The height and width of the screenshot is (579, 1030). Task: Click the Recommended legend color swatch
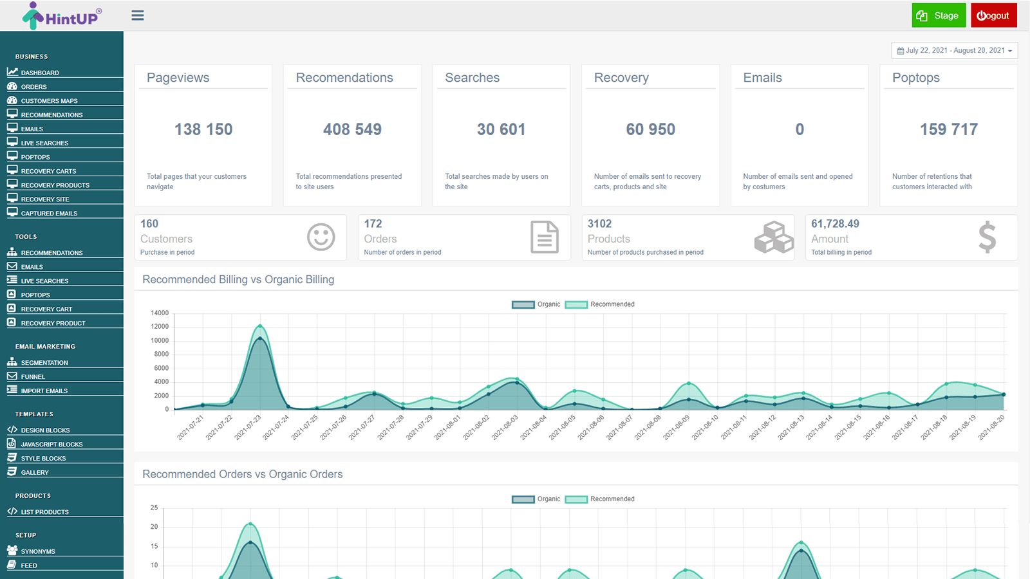coord(576,304)
